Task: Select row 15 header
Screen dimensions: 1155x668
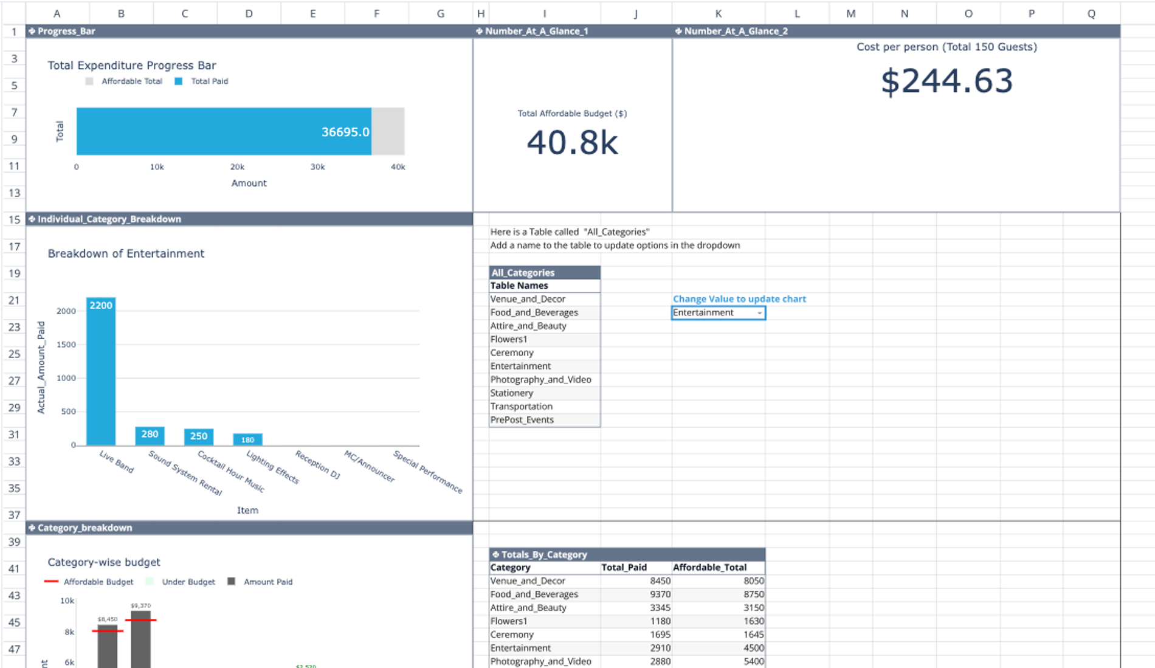Action: [x=13, y=219]
